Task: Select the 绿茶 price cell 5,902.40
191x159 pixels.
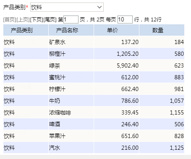Action: (117, 65)
